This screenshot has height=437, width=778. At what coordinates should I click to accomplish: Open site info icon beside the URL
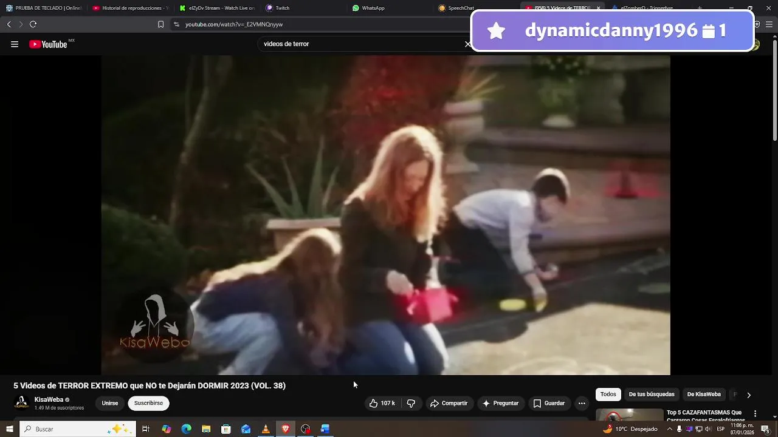point(176,24)
